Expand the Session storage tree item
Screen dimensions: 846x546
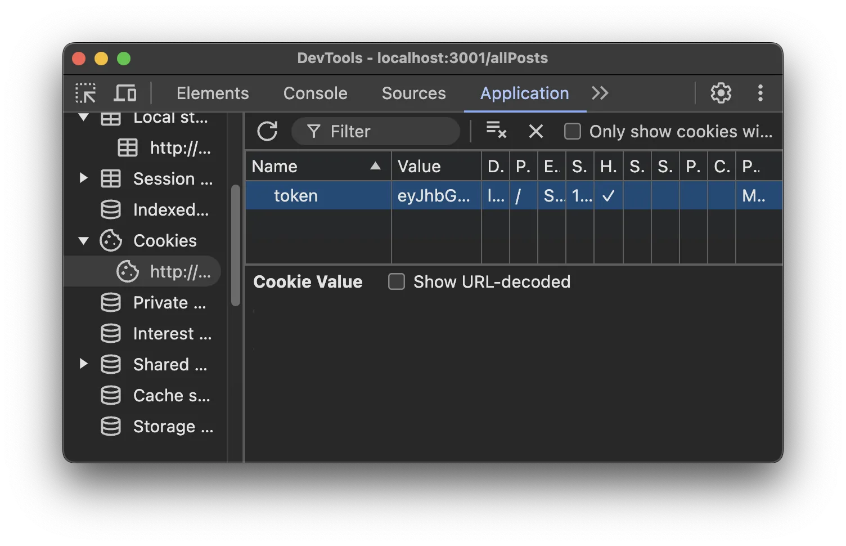coord(84,178)
